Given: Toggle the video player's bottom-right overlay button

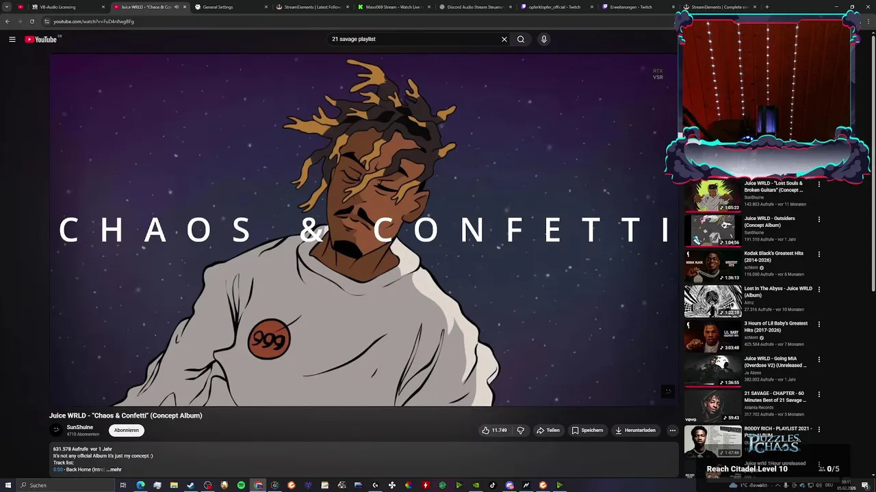Looking at the screenshot, I should (x=668, y=392).
